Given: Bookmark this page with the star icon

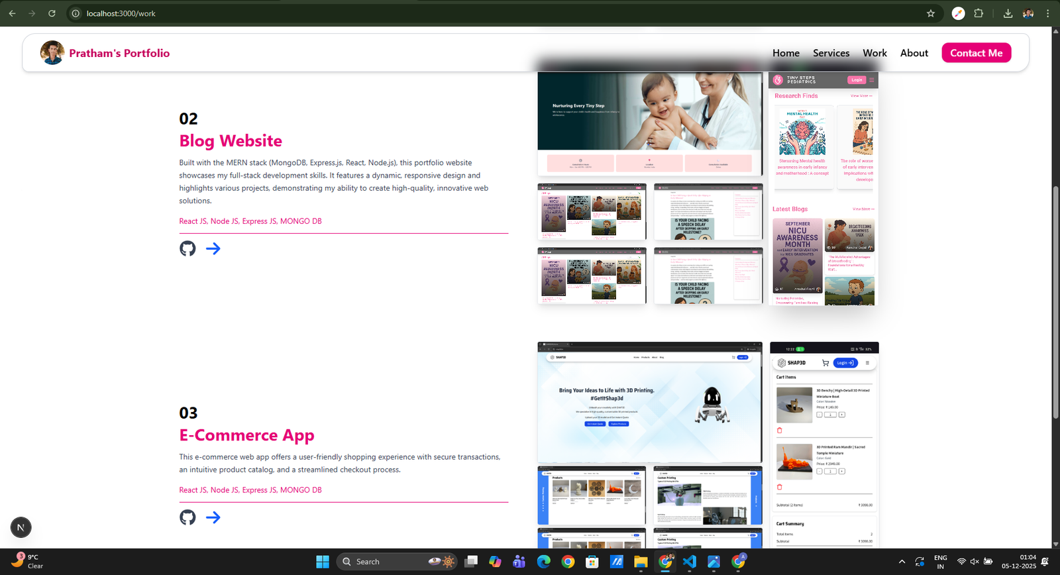Looking at the screenshot, I should tap(931, 13).
